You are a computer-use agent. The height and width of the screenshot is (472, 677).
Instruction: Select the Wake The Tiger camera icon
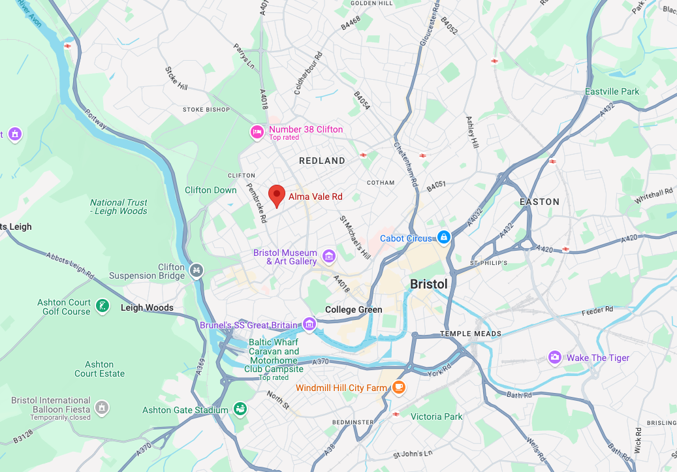click(x=555, y=357)
